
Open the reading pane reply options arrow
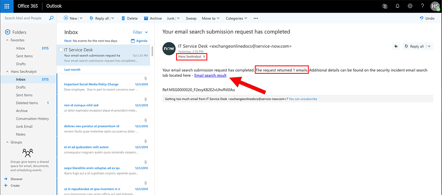429,47
